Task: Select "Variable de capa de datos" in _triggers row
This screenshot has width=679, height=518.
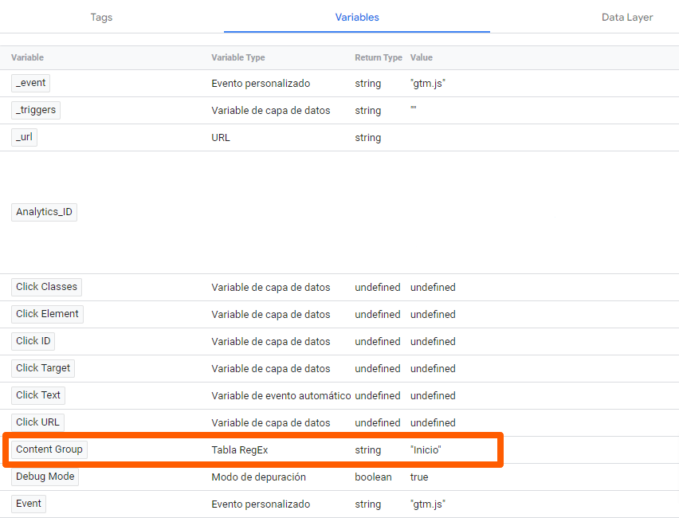Action: click(271, 111)
